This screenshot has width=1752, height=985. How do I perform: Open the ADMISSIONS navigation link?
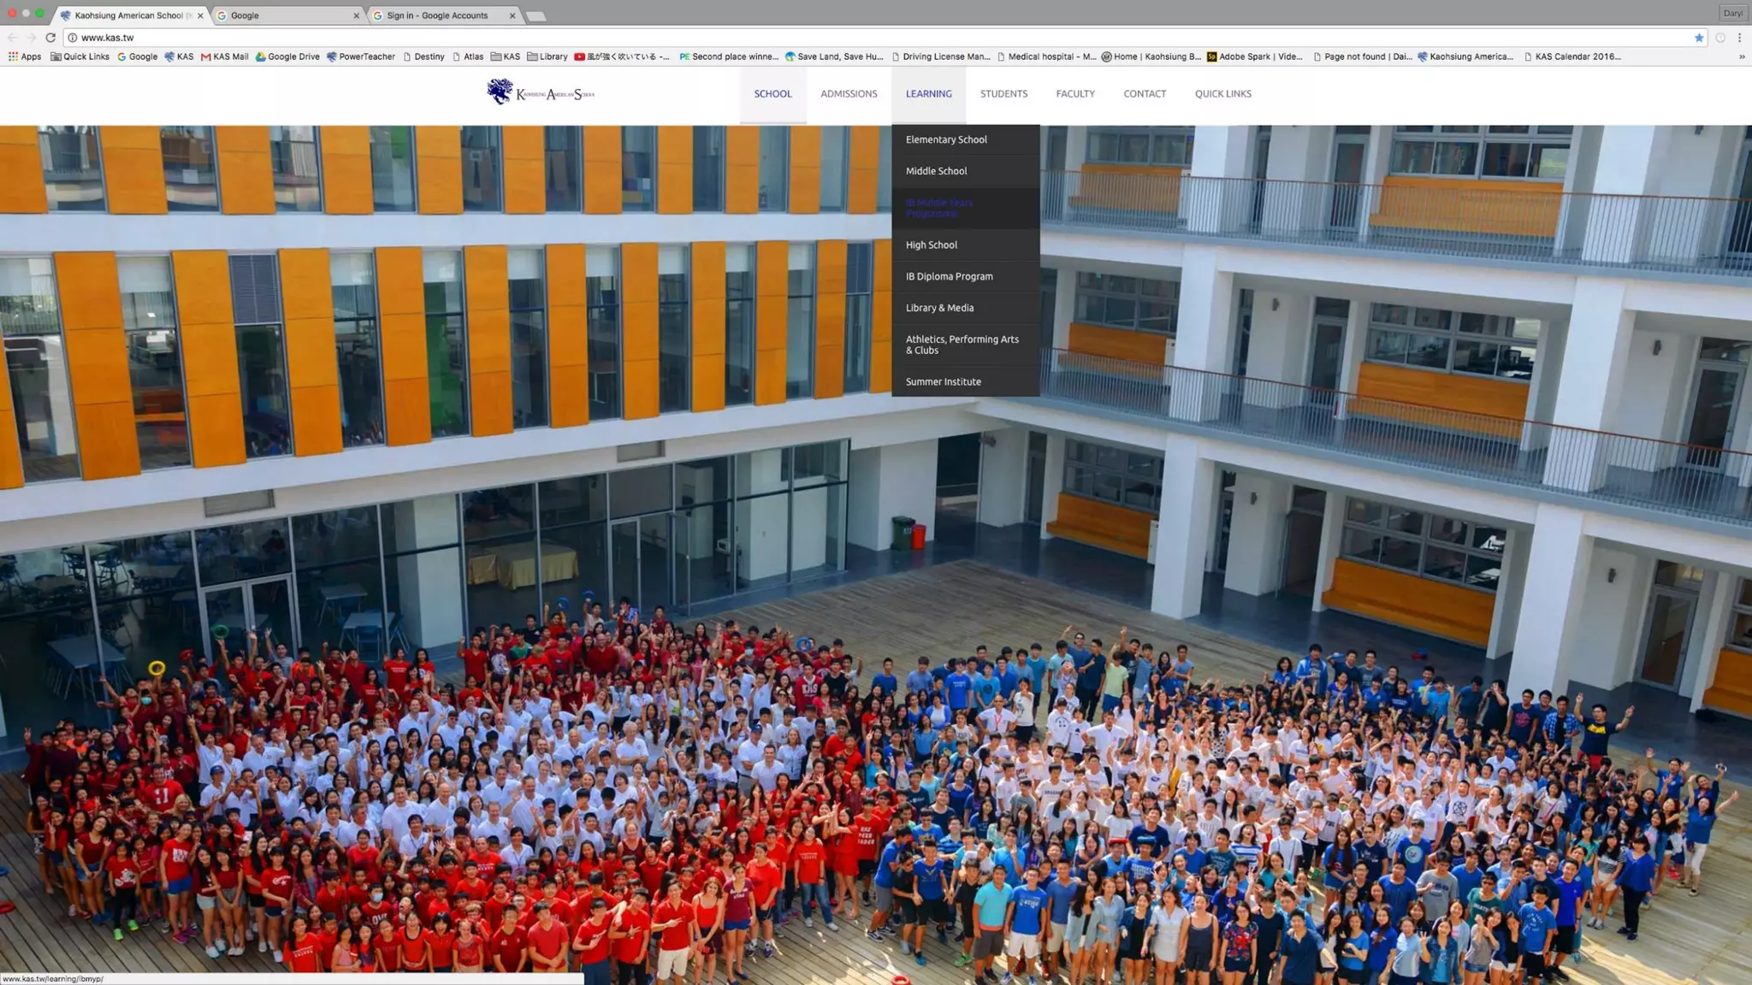click(849, 94)
